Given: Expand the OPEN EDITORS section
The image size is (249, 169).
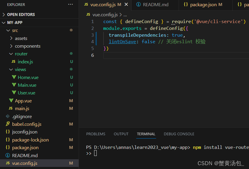Looking at the screenshot, I should pos(4,15).
